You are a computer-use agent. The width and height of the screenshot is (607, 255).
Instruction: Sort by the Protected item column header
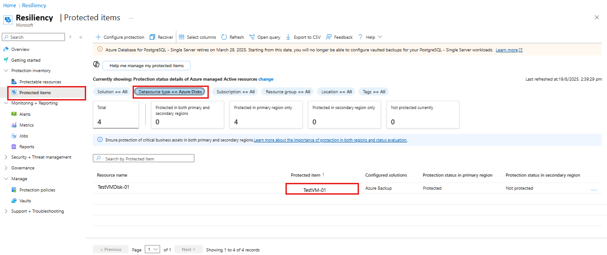308,175
